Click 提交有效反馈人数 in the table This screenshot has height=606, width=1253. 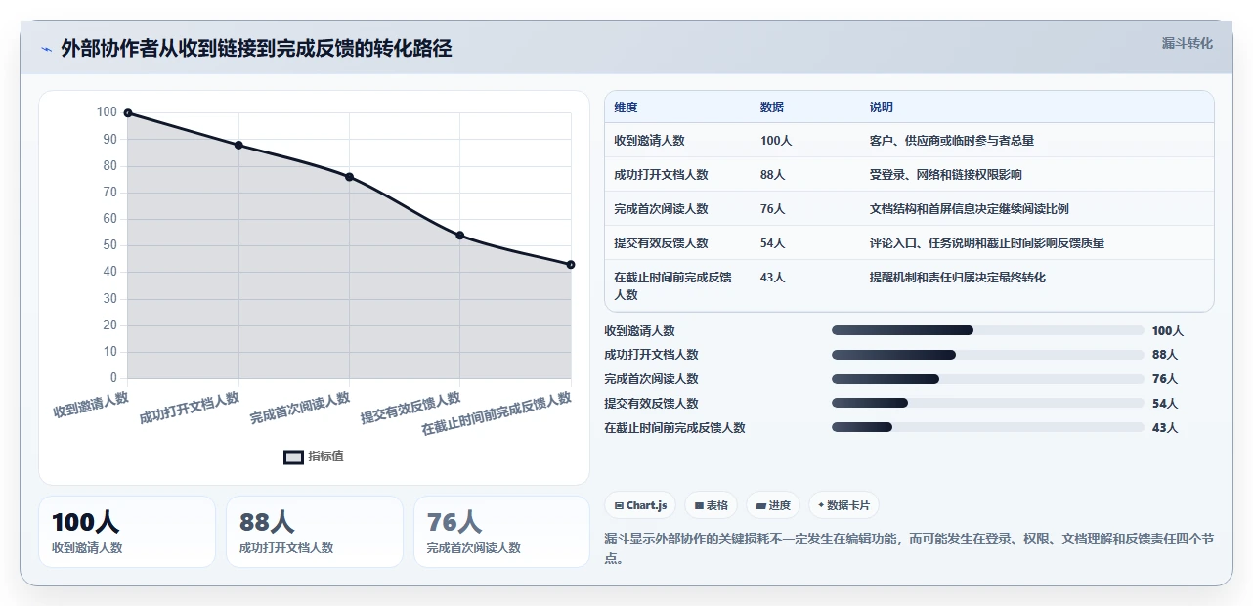pyautogui.click(x=662, y=243)
